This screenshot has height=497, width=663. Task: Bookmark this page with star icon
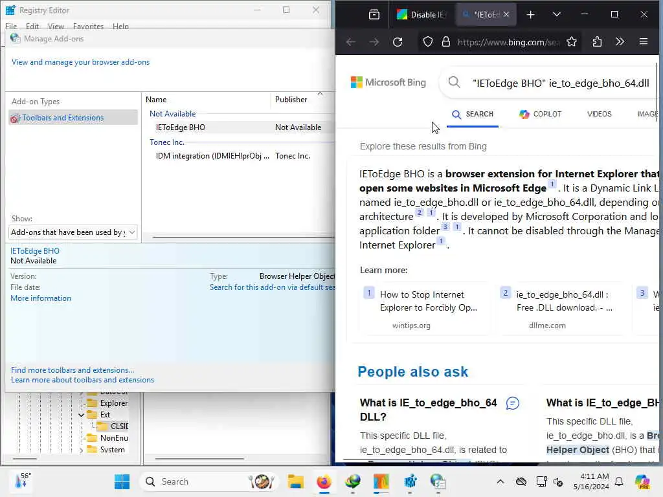(572, 41)
